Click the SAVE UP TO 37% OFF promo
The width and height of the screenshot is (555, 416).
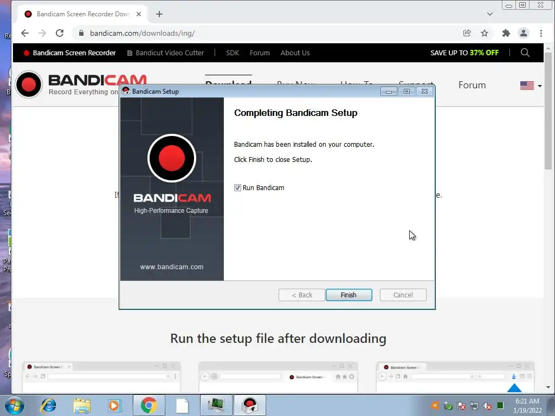click(x=464, y=53)
